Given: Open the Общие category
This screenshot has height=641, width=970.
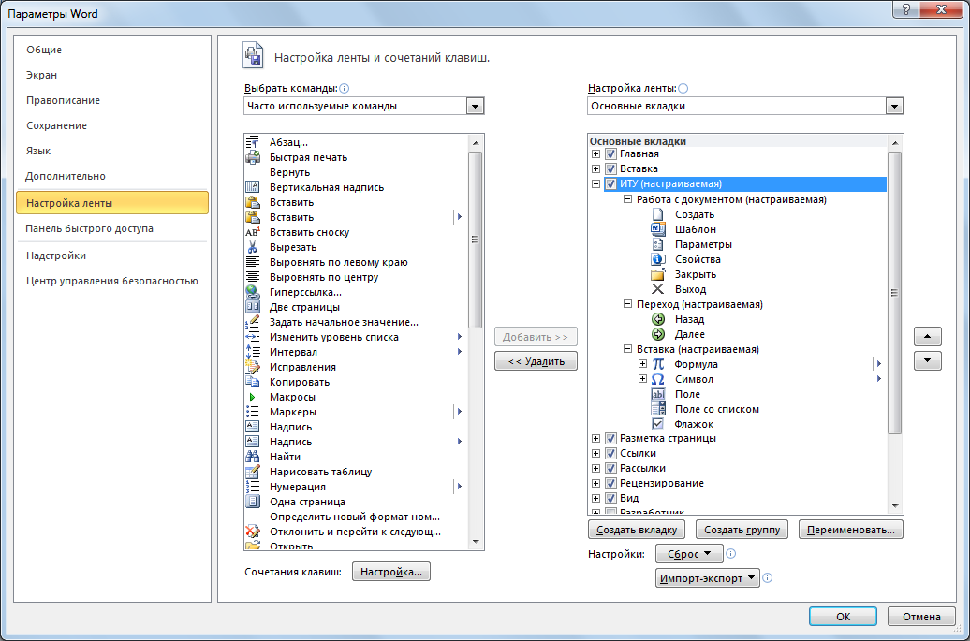Looking at the screenshot, I should [x=44, y=50].
